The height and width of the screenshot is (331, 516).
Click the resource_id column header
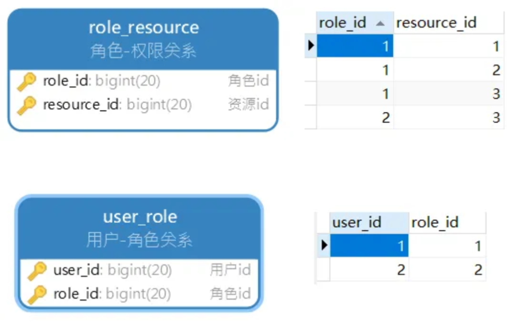click(436, 22)
